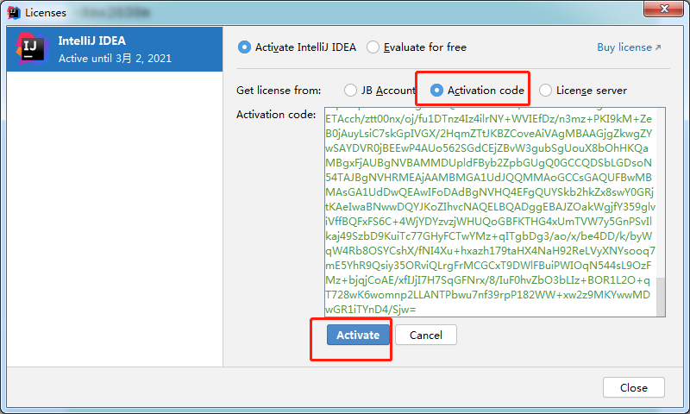
Task: Select the Activate IntelliJ IDEA radio button
Action: coord(244,47)
